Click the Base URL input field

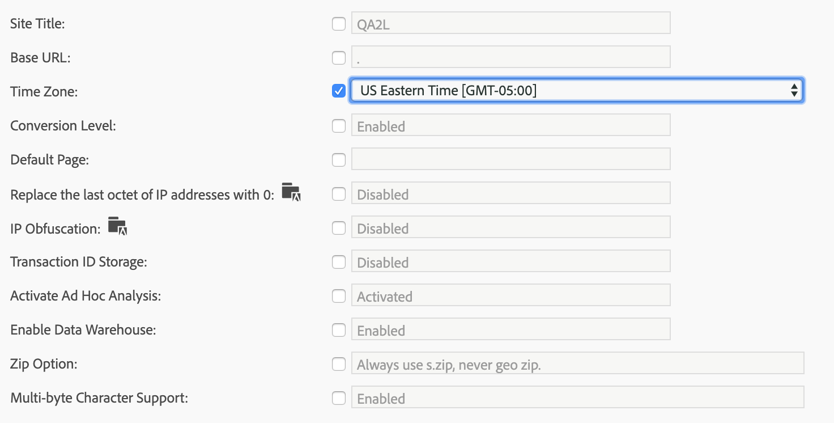click(511, 57)
